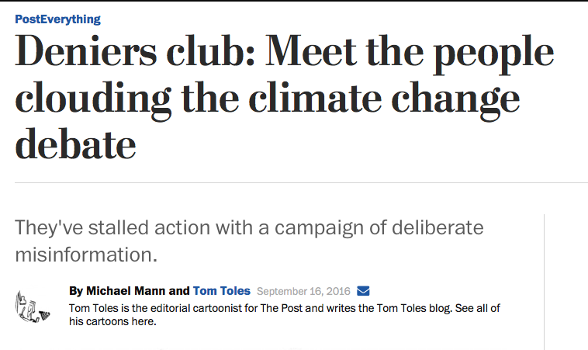
Task: Click "Meet the people" in the headline
Action: point(410,53)
